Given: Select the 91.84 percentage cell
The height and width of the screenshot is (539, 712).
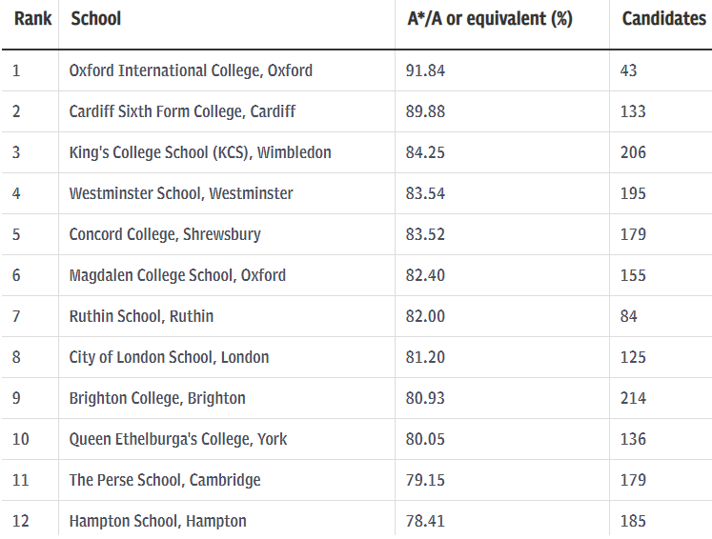Looking at the screenshot, I should pos(425,70).
